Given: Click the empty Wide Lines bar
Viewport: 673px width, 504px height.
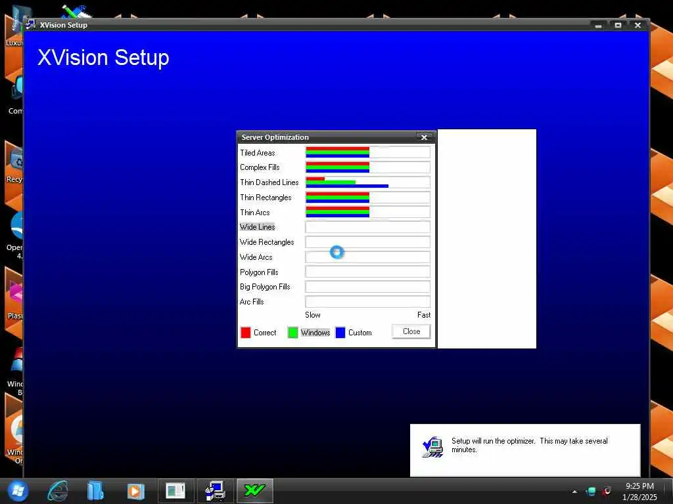Looking at the screenshot, I should click(x=368, y=227).
